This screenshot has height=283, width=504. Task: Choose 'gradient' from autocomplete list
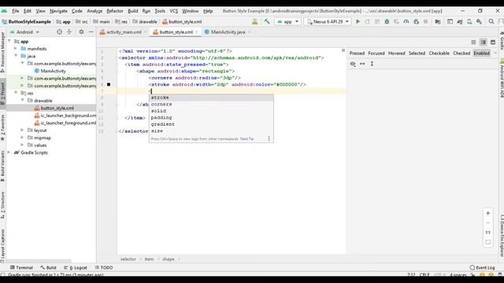point(211,124)
